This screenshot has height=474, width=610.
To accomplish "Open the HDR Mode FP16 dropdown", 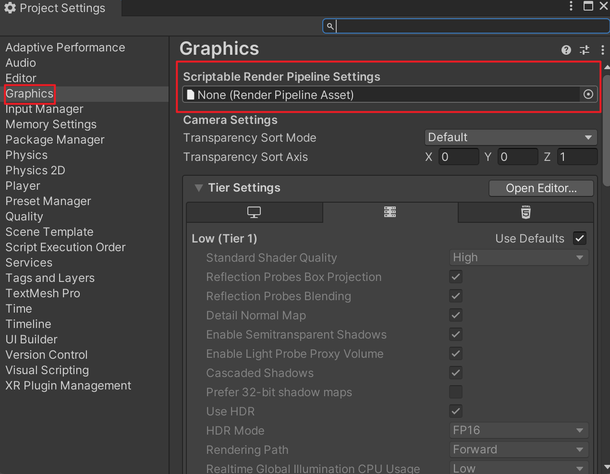I will 519,430.
